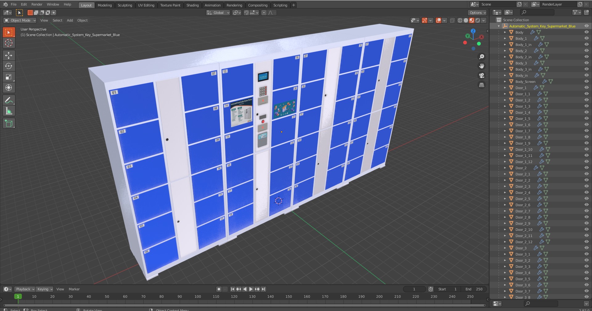Switch to the Shading workspace tab
This screenshot has width=592, height=311.
[192, 5]
